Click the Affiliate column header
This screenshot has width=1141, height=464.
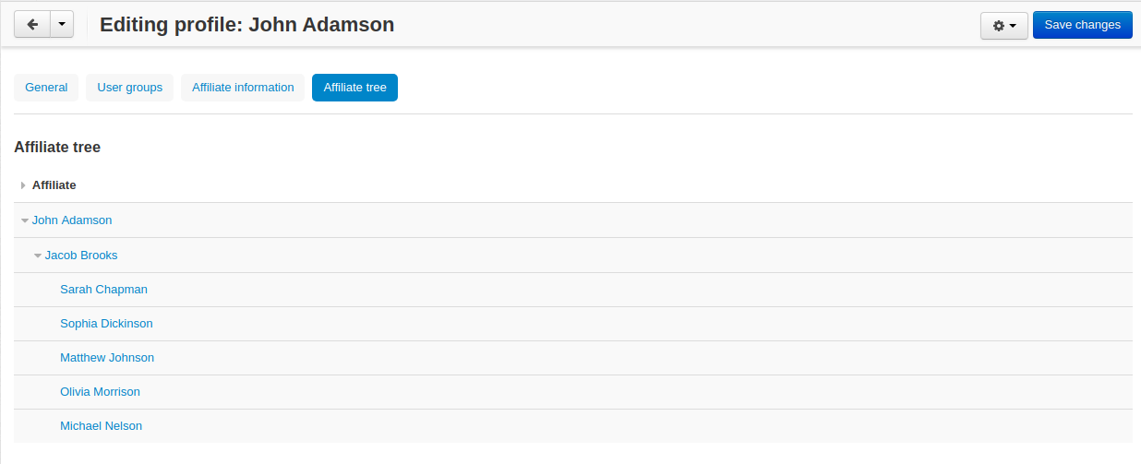coord(54,185)
